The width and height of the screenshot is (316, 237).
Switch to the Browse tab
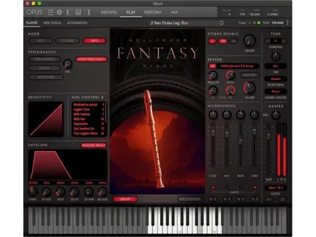click(x=109, y=12)
